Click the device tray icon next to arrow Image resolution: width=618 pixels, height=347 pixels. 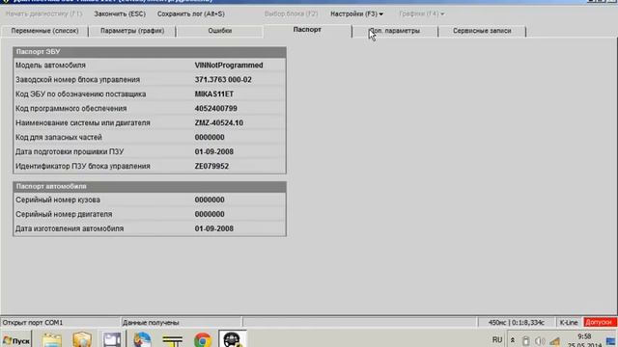click(x=525, y=340)
